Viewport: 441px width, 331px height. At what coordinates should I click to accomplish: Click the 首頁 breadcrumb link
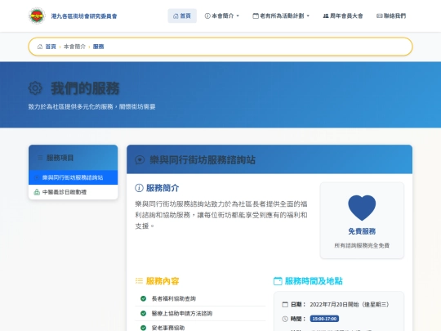pyautogui.click(x=51, y=47)
